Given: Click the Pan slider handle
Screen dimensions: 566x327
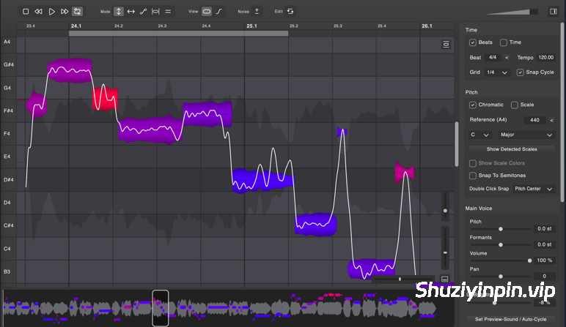Looking at the screenshot, I should [x=501, y=277].
